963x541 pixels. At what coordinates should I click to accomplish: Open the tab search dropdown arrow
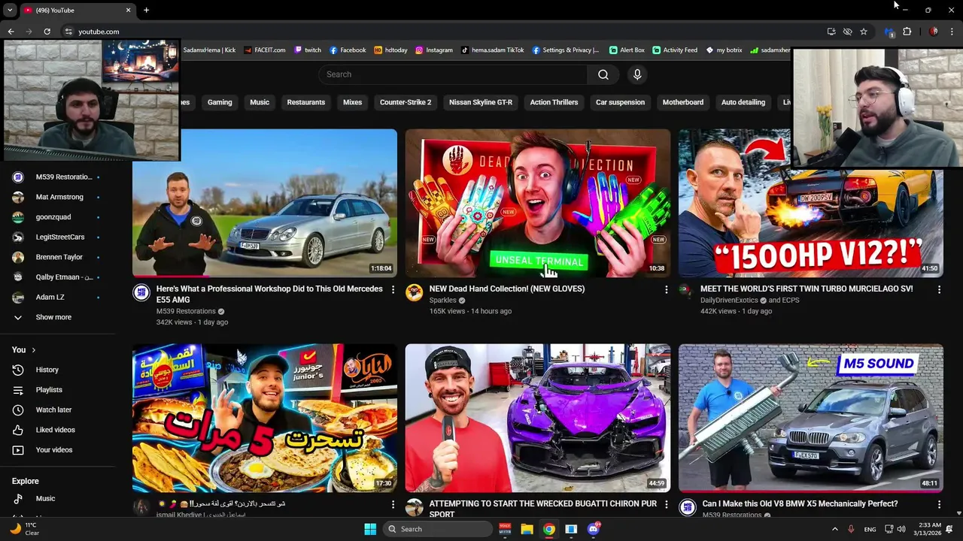[10, 10]
